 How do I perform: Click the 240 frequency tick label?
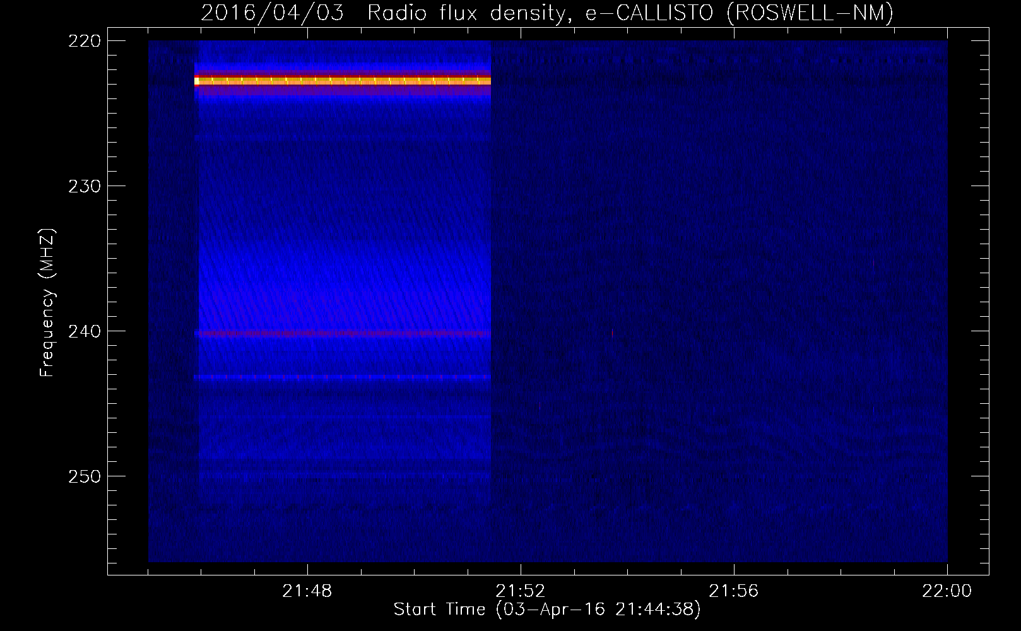pyautogui.click(x=84, y=331)
